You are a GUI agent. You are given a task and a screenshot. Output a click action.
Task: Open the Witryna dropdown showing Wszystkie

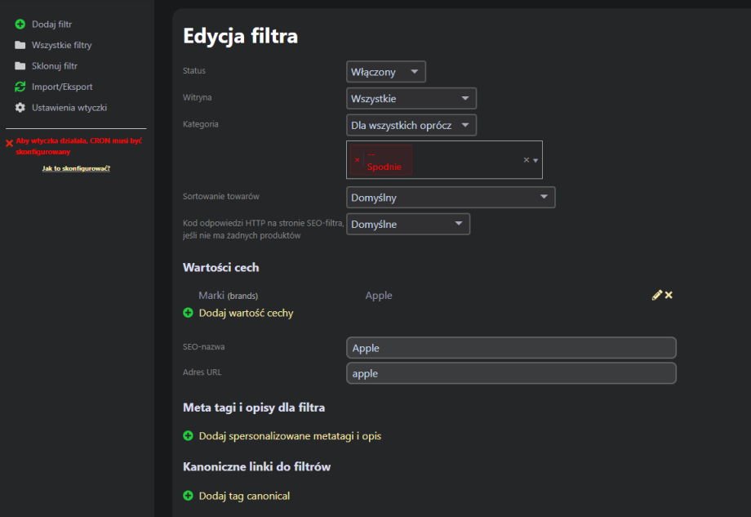point(411,99)
